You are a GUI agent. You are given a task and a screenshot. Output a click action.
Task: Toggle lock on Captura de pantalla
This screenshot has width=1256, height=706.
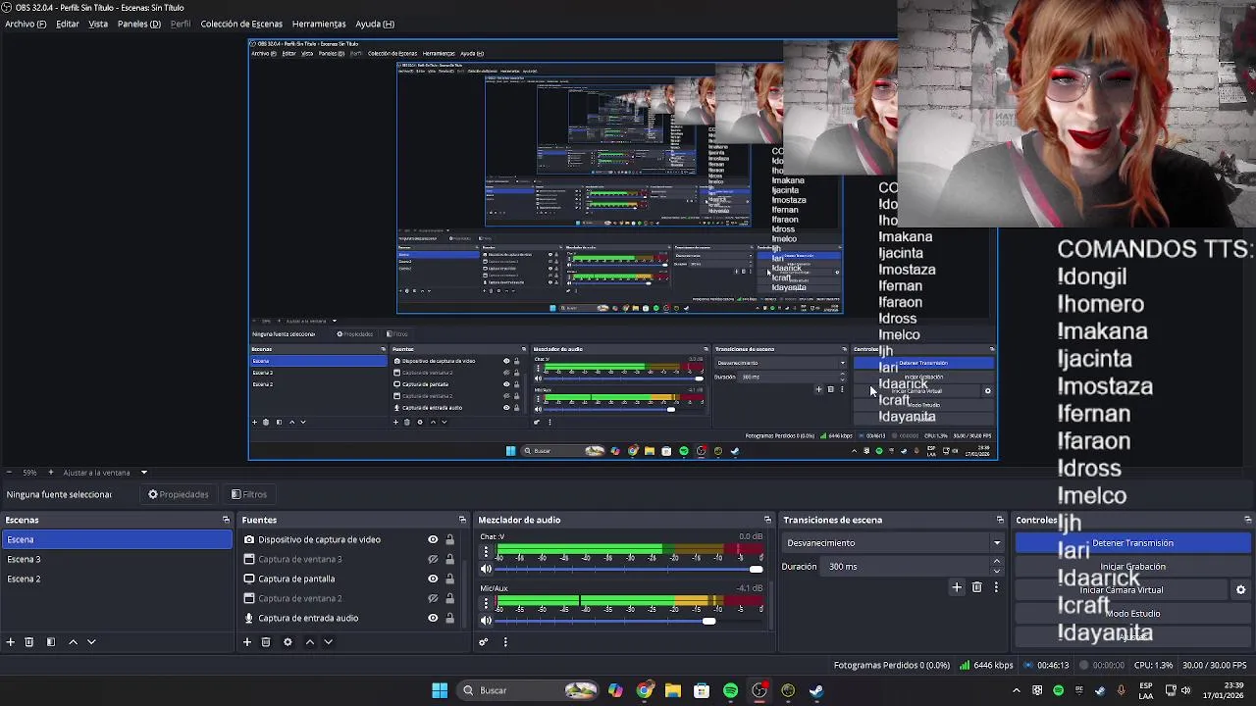450,579
